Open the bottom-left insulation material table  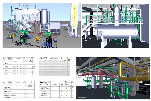tap(19, 89)
